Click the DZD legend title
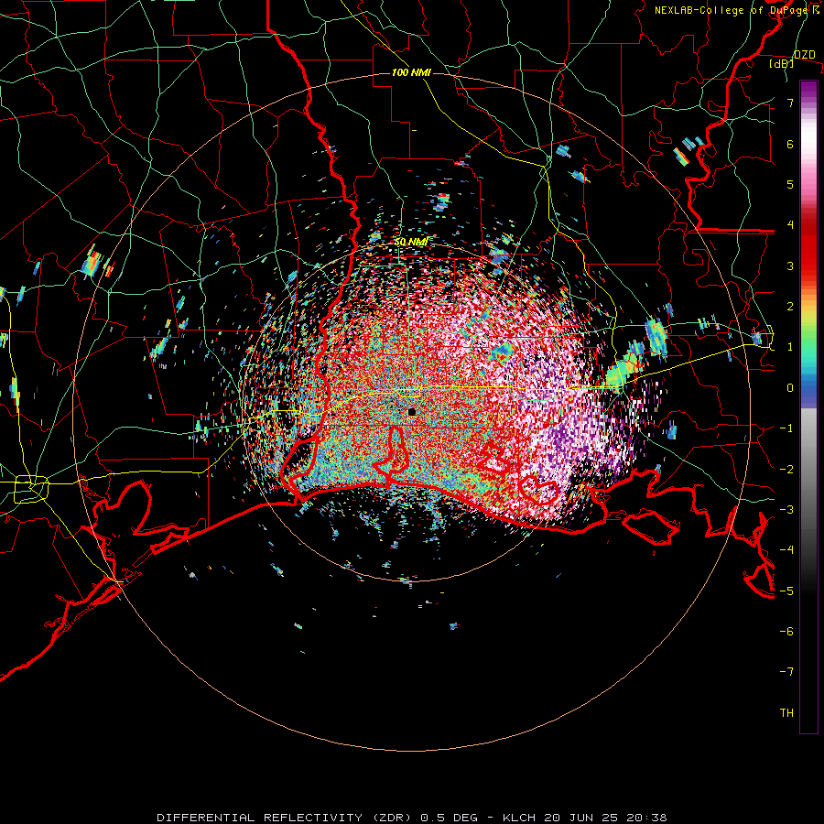The image size is (824, 824). pos(804,55)
